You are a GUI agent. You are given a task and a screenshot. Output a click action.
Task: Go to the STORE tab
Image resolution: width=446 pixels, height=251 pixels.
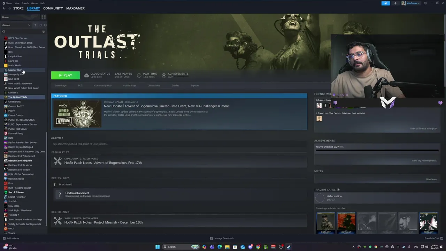[18, 8]
